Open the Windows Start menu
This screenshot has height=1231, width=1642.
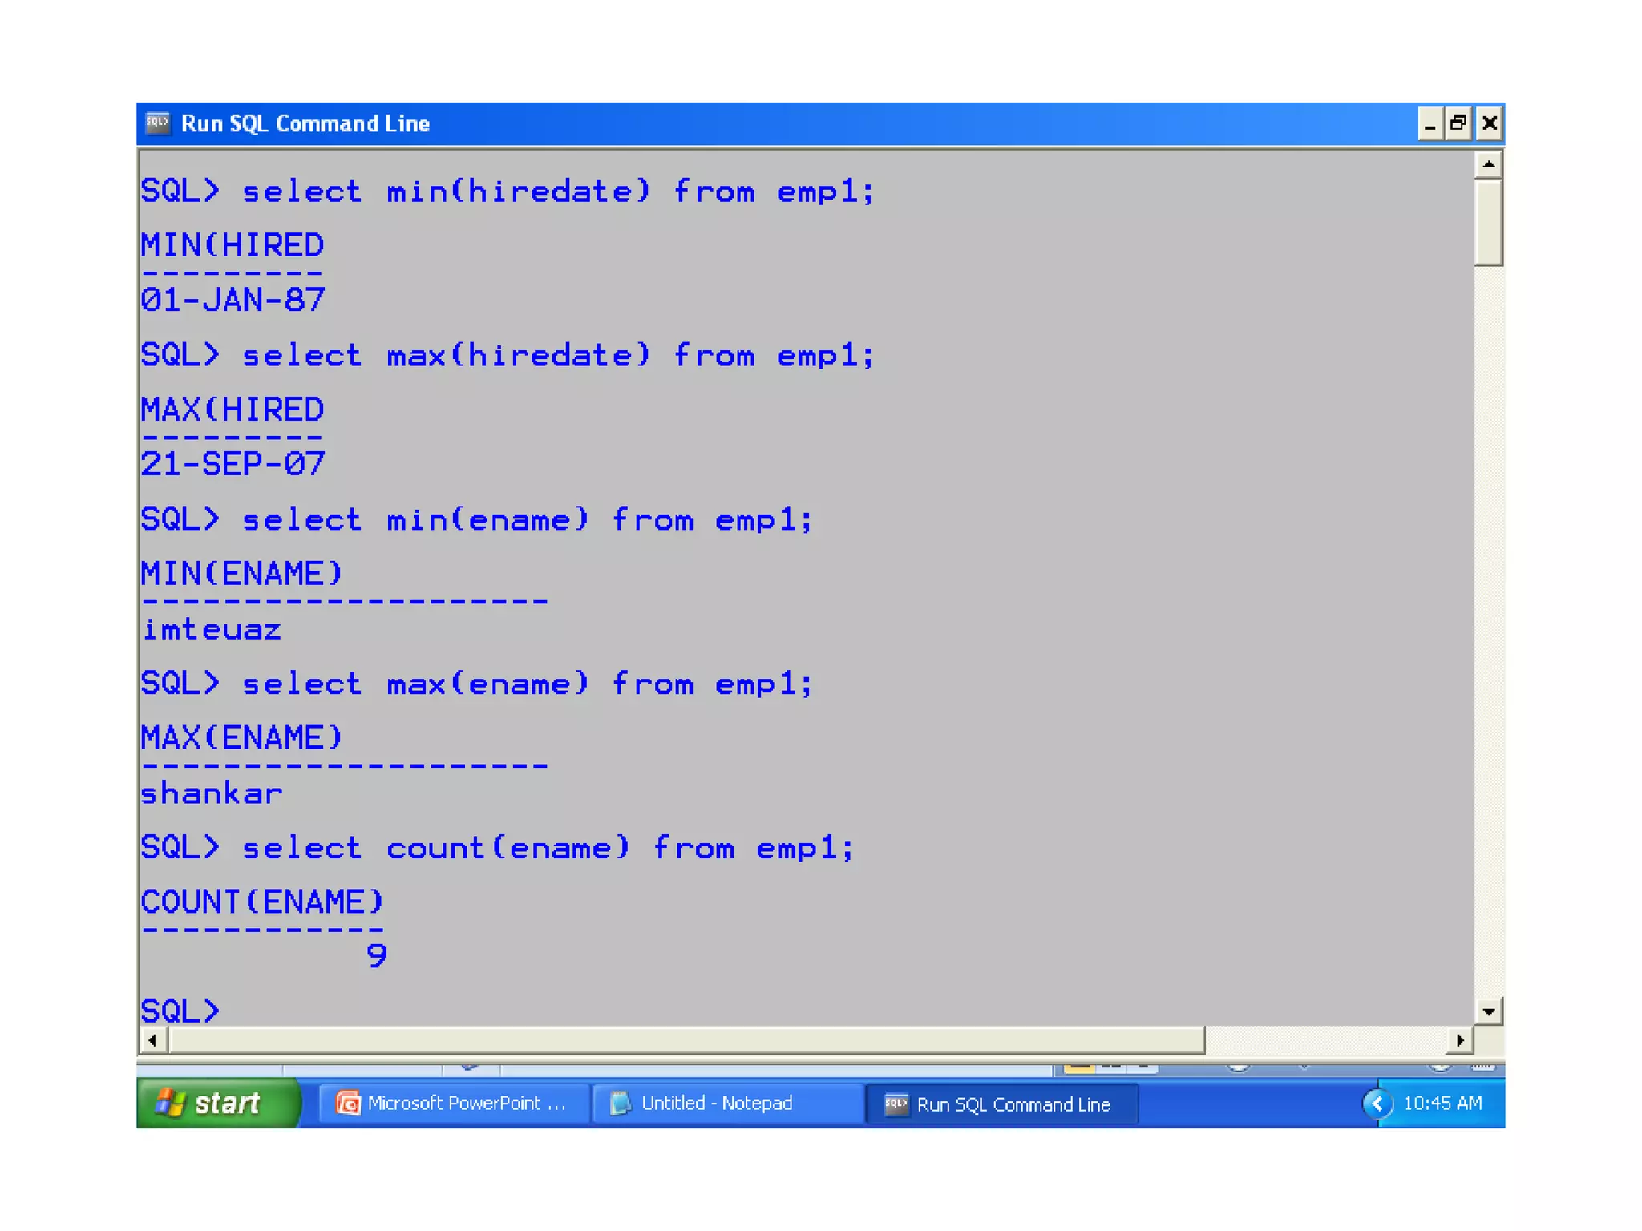[217, 1104]
